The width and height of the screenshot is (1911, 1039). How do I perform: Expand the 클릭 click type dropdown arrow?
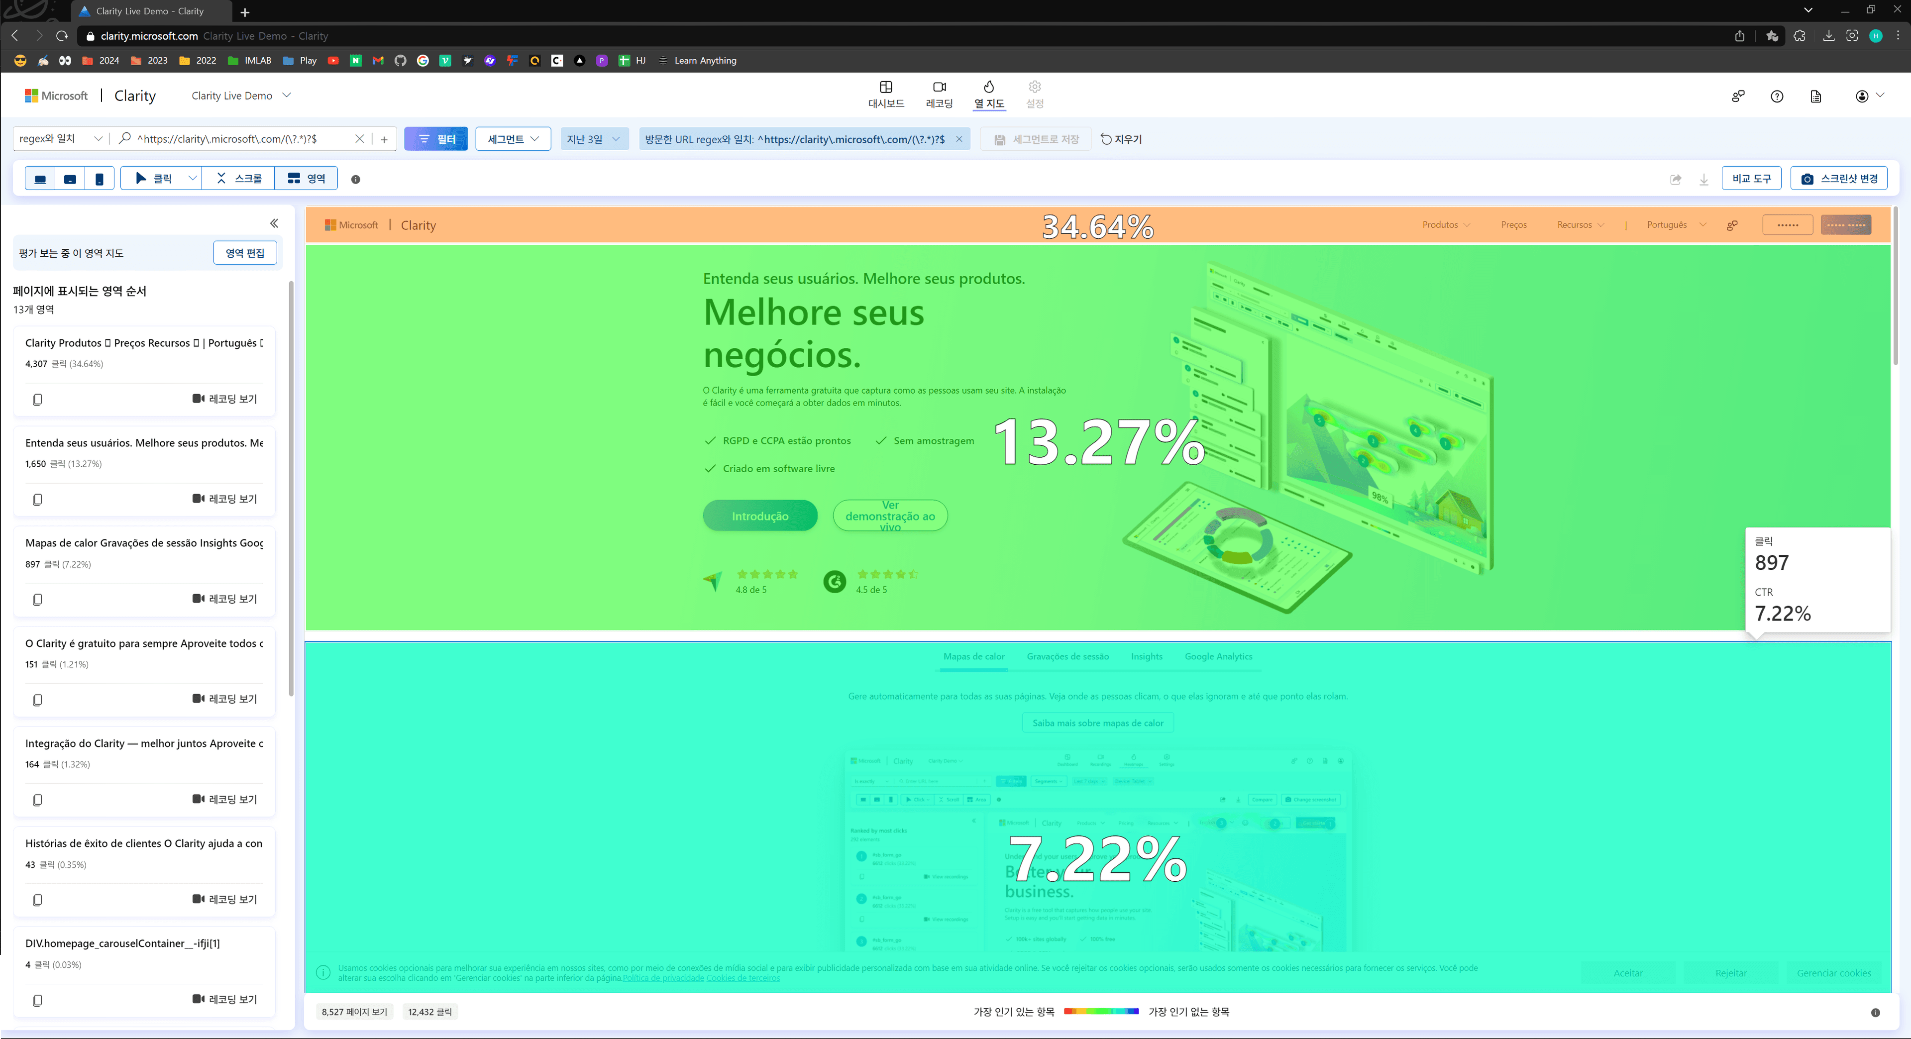[x=192, y=179]
